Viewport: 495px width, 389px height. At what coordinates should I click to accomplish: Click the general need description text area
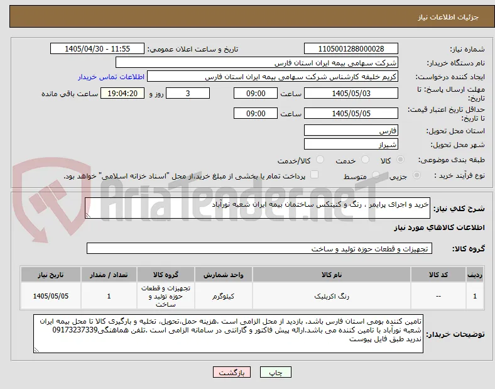pyautogui.click(x=258, y=208)
